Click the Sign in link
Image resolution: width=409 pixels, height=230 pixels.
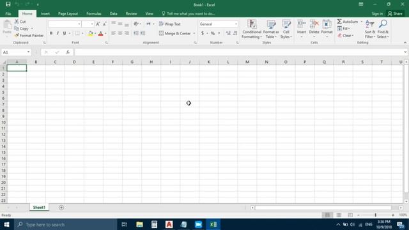[377, 13]
